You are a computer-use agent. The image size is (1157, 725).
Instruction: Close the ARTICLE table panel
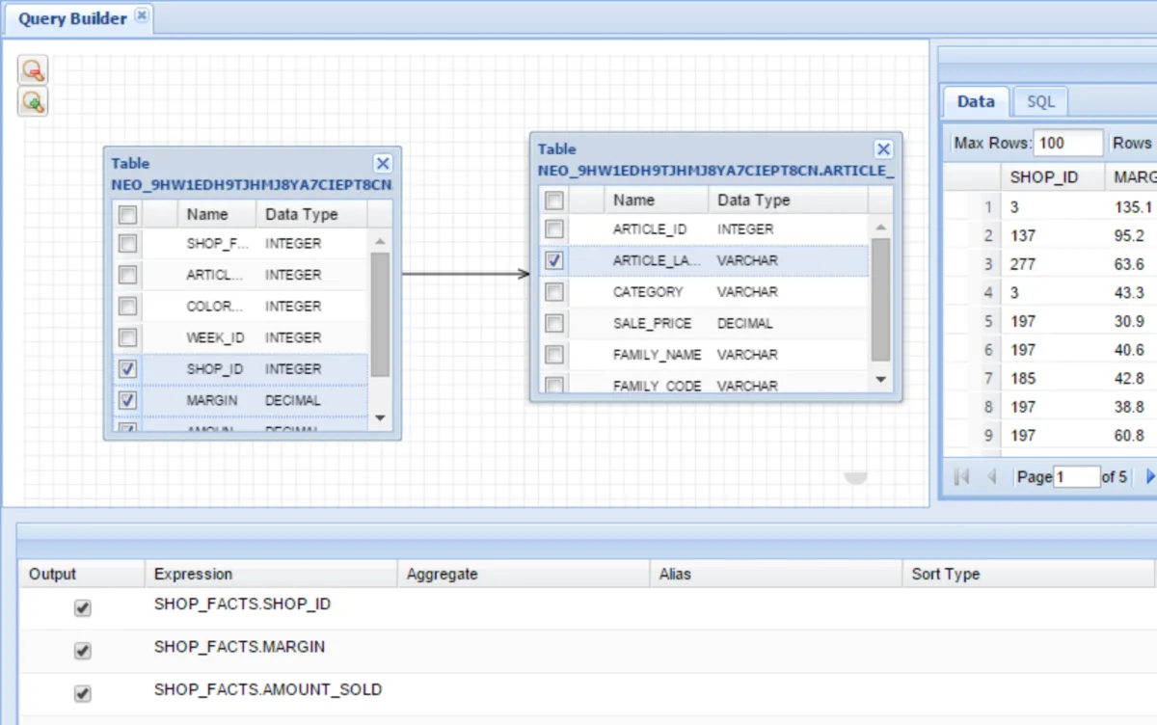pyautogui.click(x=883, y=149)
